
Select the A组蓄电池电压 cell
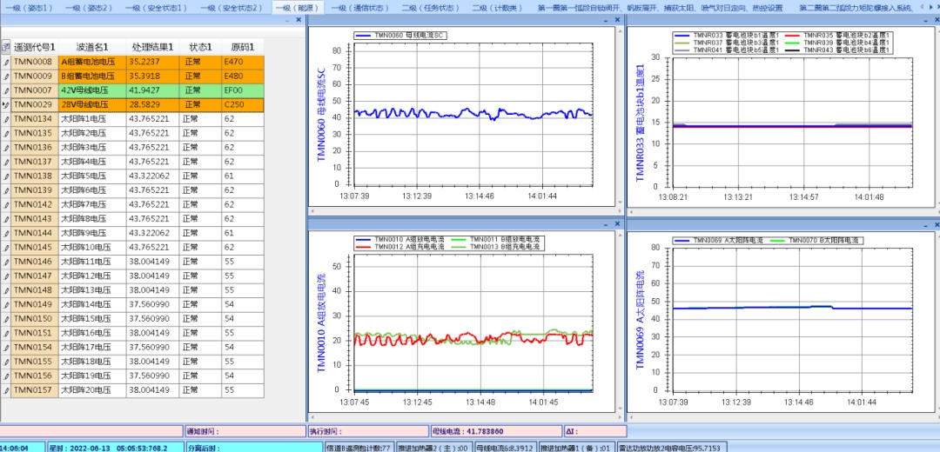92,62
